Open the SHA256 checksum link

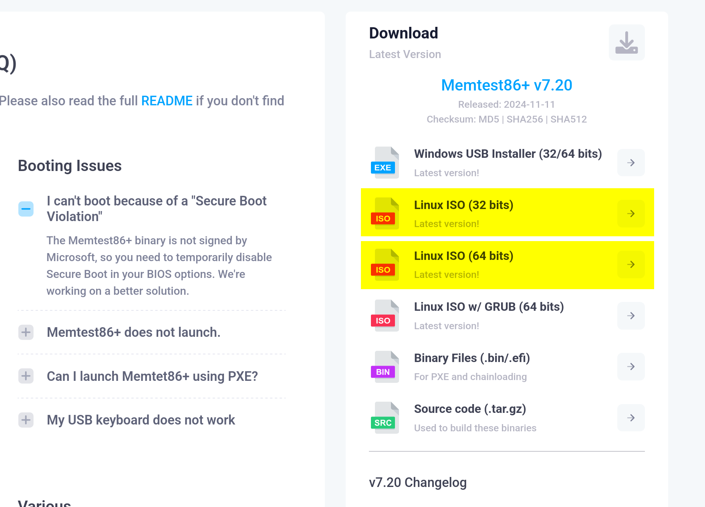525,119
